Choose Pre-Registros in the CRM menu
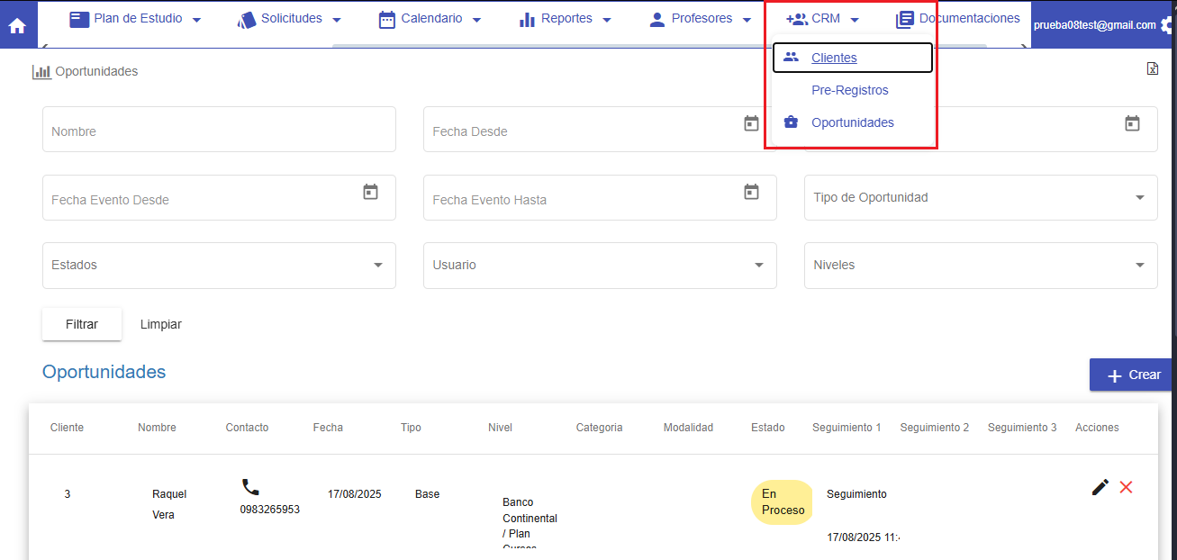1177x560 pixels. pyautogui.click(x=849, y=90)
